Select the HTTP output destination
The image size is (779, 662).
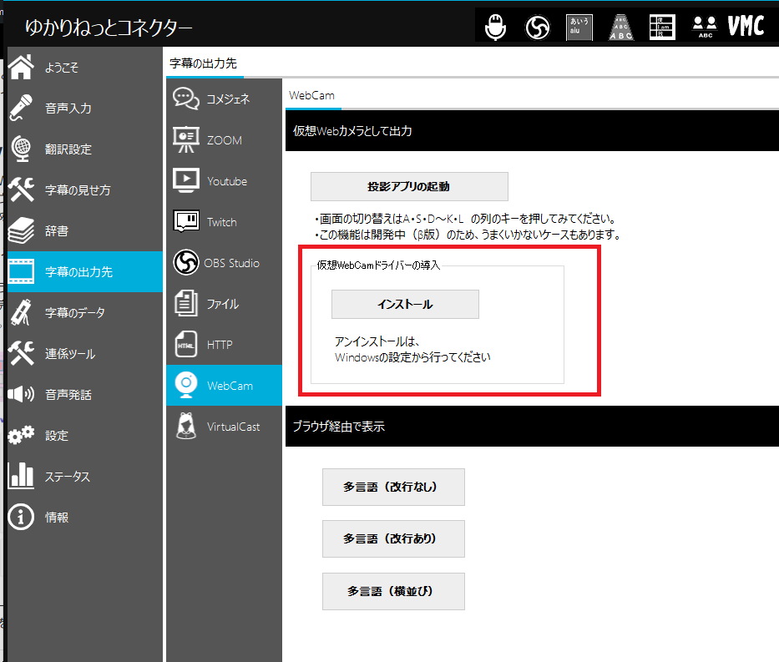point(224,345)
